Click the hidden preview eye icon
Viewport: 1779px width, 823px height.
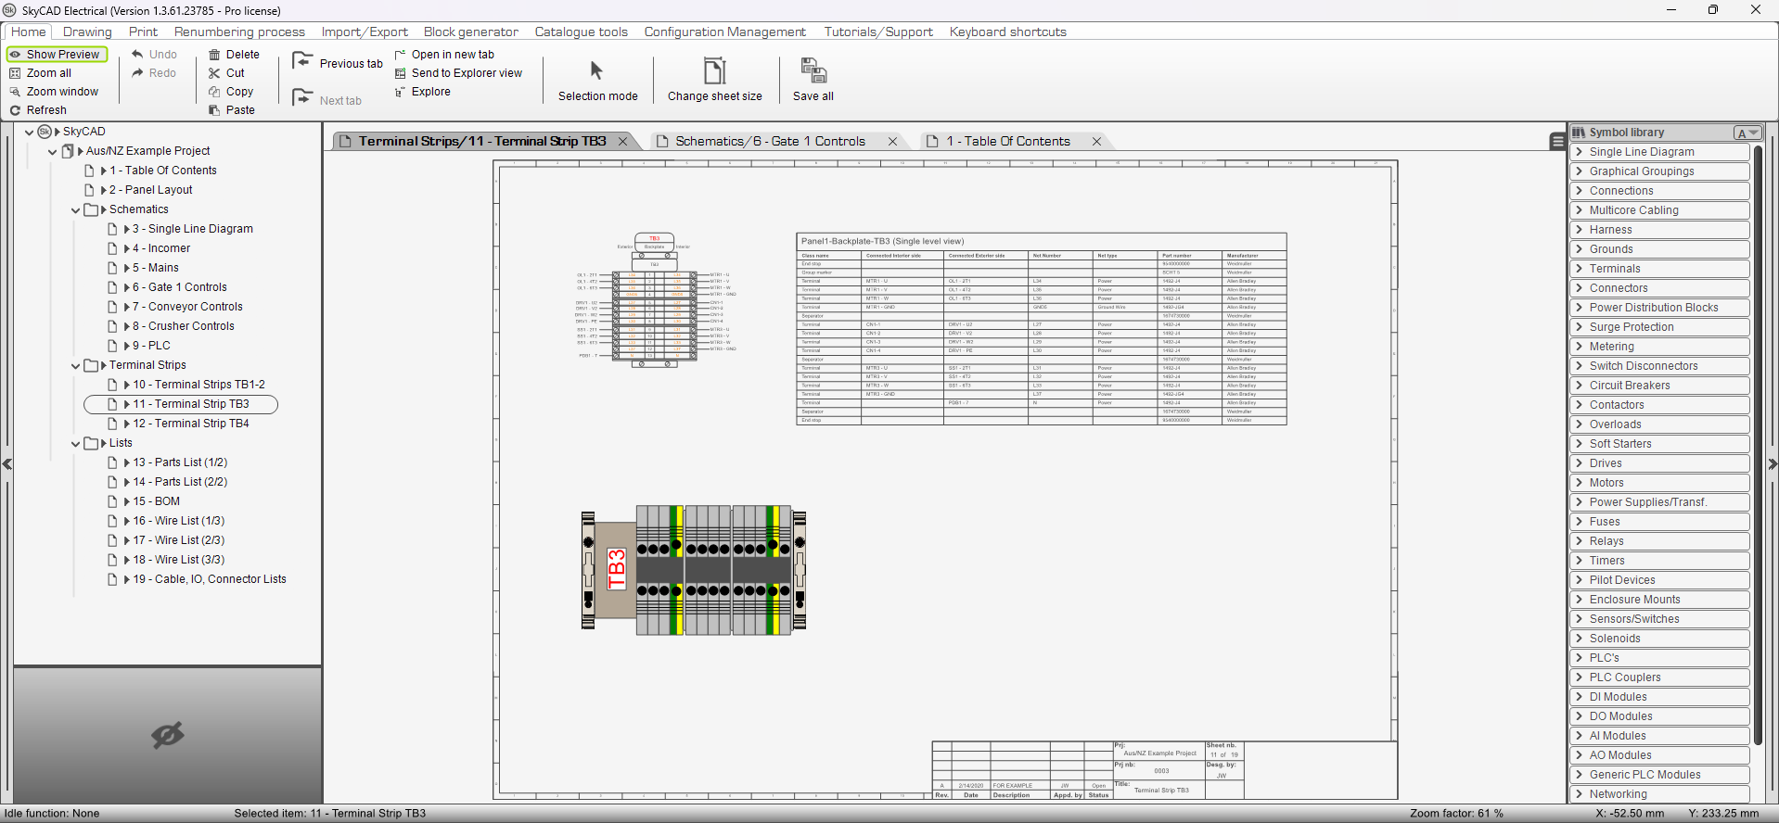168,735
